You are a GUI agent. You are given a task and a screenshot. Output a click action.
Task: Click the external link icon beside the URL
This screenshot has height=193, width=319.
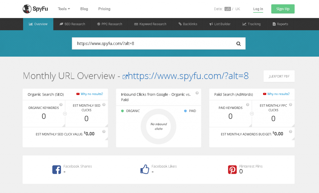[x=125, y=77]
